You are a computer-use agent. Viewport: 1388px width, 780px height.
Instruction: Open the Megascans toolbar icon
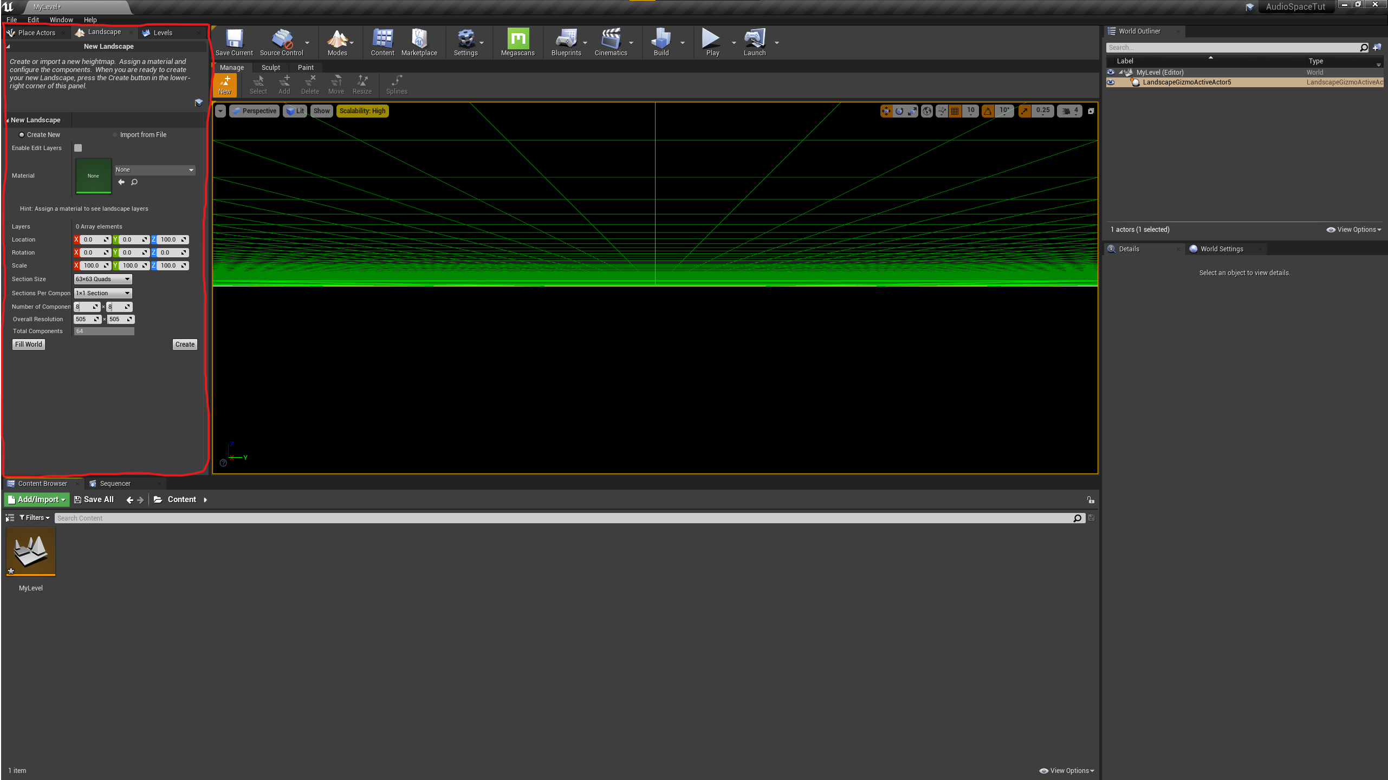click(517, 42)
